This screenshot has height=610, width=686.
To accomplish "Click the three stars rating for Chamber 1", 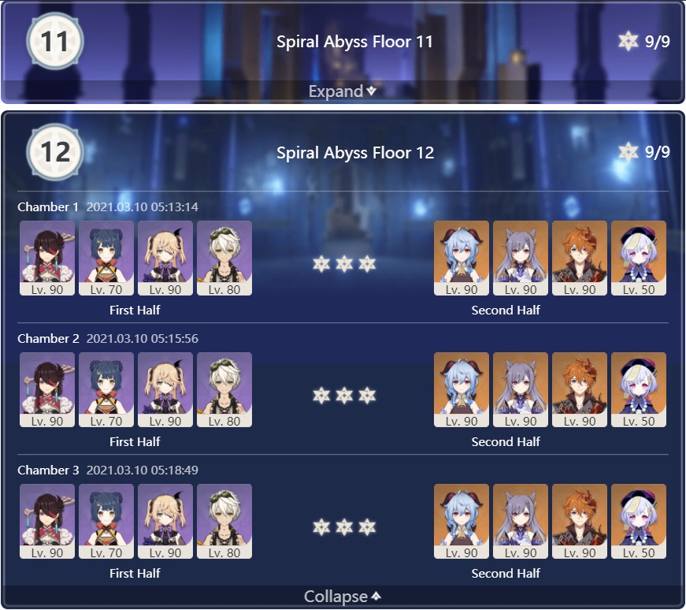I will tap(344, 264).
